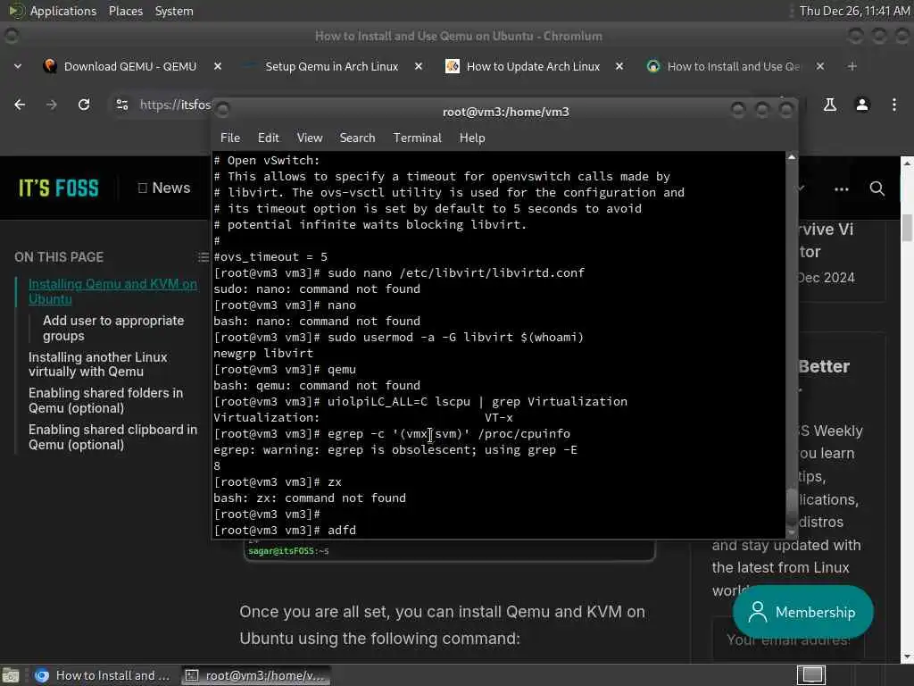This screenshot has width=914, height=686.
Task: Click the Chromium forward arrow
Action: tap(51, 105)
